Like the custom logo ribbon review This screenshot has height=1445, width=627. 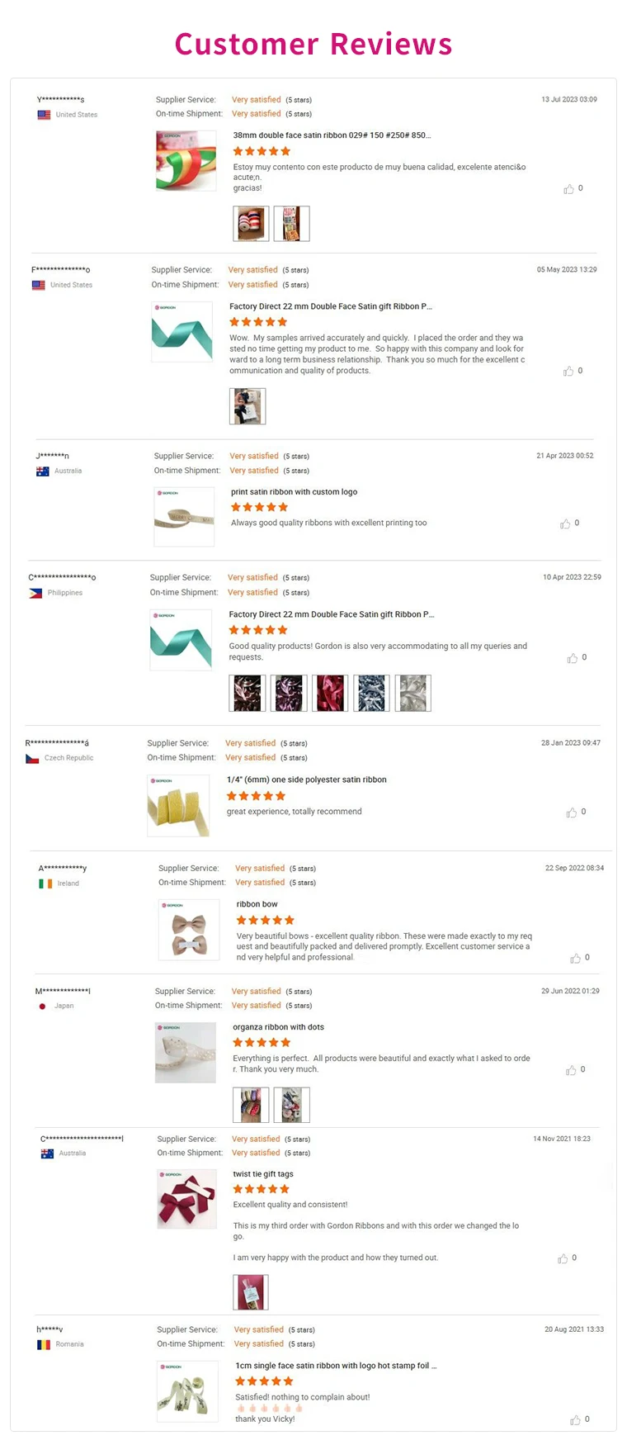[x=565, y=524]
